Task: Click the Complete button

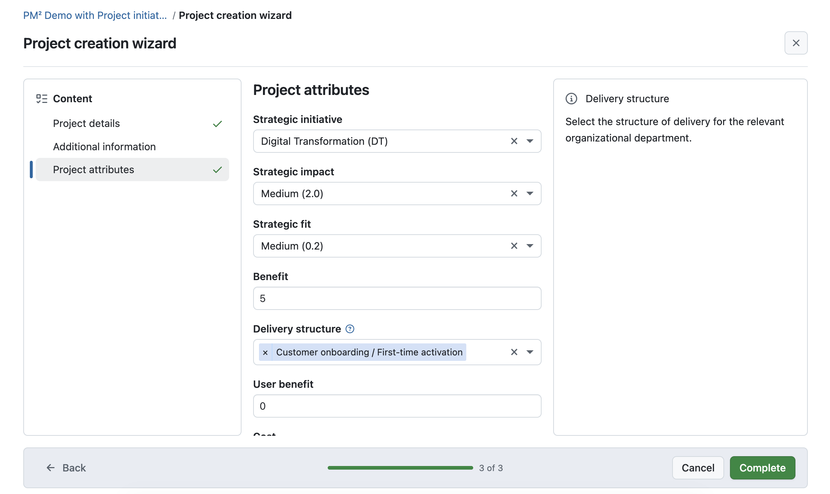Action: (x=762, y=468)
